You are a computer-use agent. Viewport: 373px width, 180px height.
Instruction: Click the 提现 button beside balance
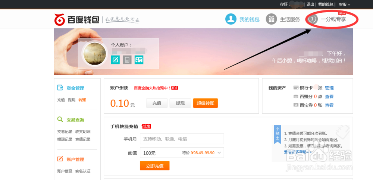click(180, 103)
